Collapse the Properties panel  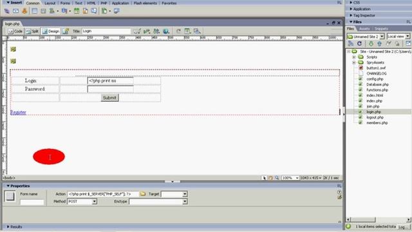[x=8, y=186]
